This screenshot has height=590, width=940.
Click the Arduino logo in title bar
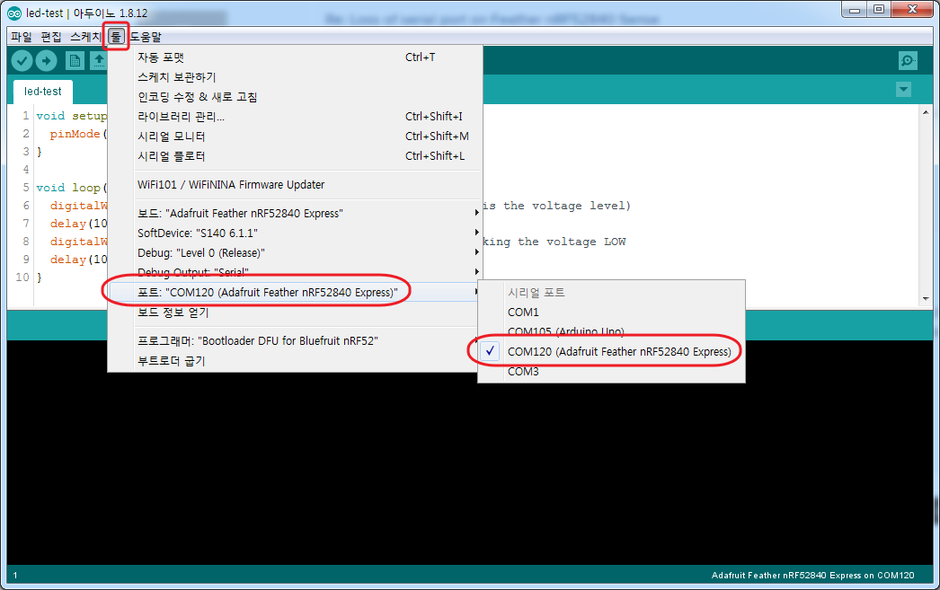point(13,13)
